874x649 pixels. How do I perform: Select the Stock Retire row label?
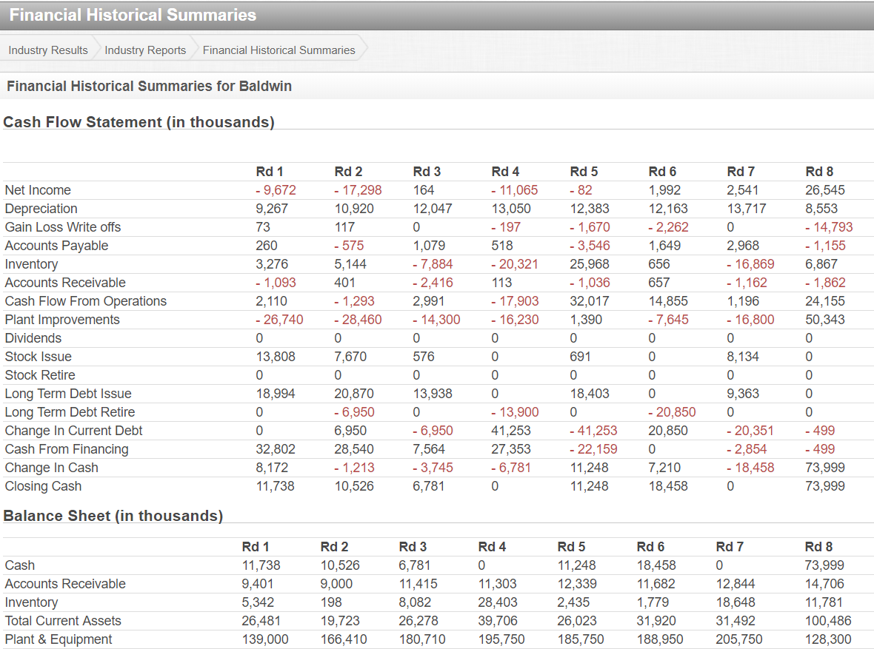click(x=40, y=375)
